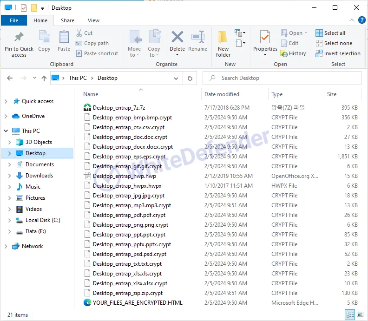Click Invert selection button
The height and width of the screenshot is (321, 368).
(x=338, y=53)
